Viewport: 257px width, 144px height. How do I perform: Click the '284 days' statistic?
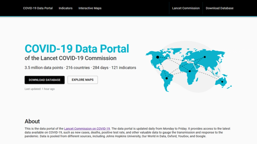point(100,68)
